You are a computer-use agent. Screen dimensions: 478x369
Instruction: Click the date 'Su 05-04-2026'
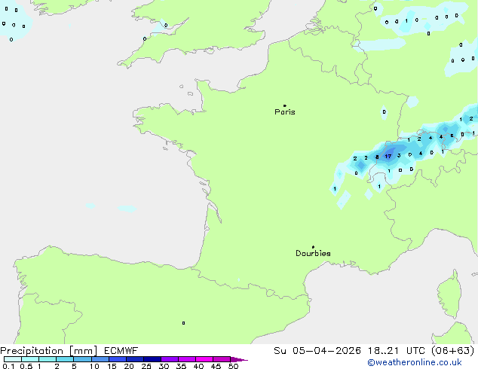point(317,351)
